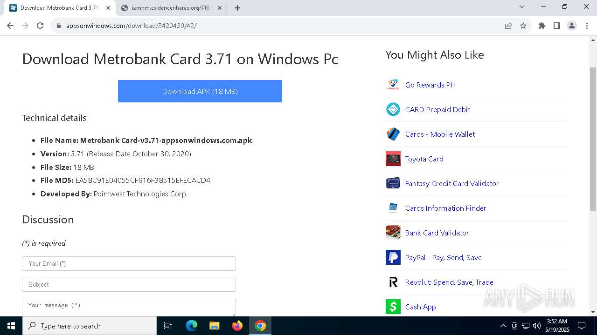
Task: Open the network icon in system tray
Action: 526,326
